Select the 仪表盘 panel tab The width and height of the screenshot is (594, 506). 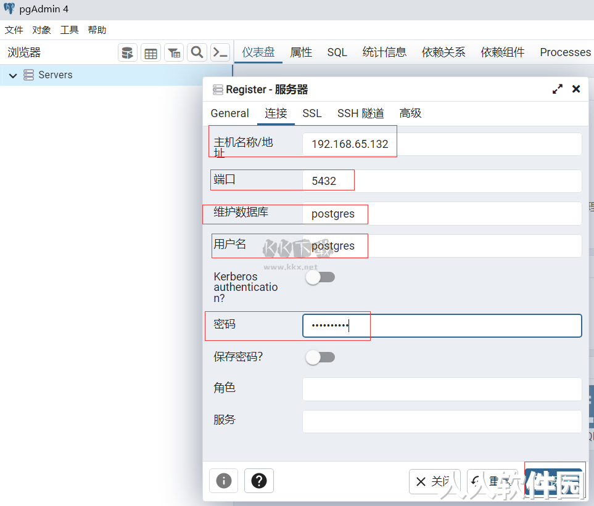coord(258,52)
